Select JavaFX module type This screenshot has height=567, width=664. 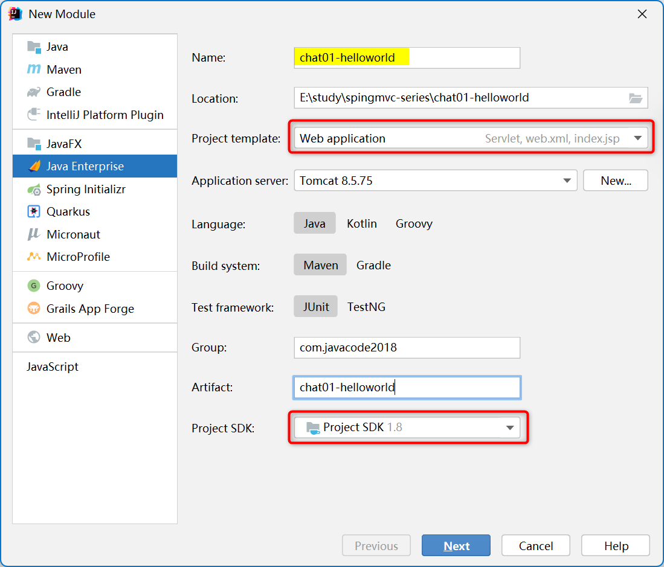95,144
